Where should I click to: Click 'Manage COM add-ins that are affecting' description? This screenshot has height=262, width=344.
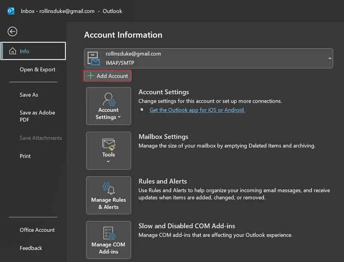pyautogui.click(x=215, y=235)
